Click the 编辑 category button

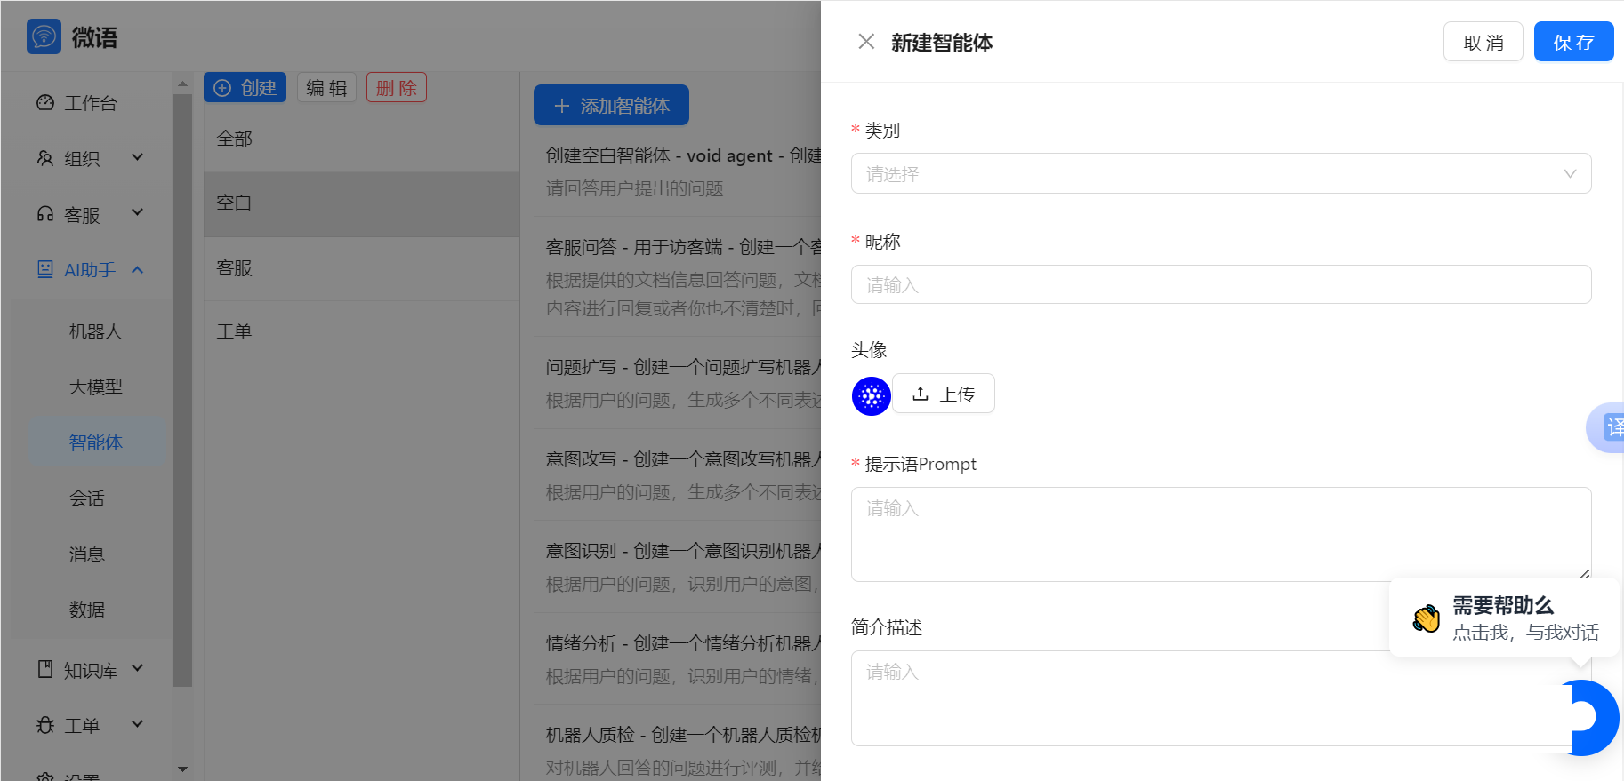(326, 87)
